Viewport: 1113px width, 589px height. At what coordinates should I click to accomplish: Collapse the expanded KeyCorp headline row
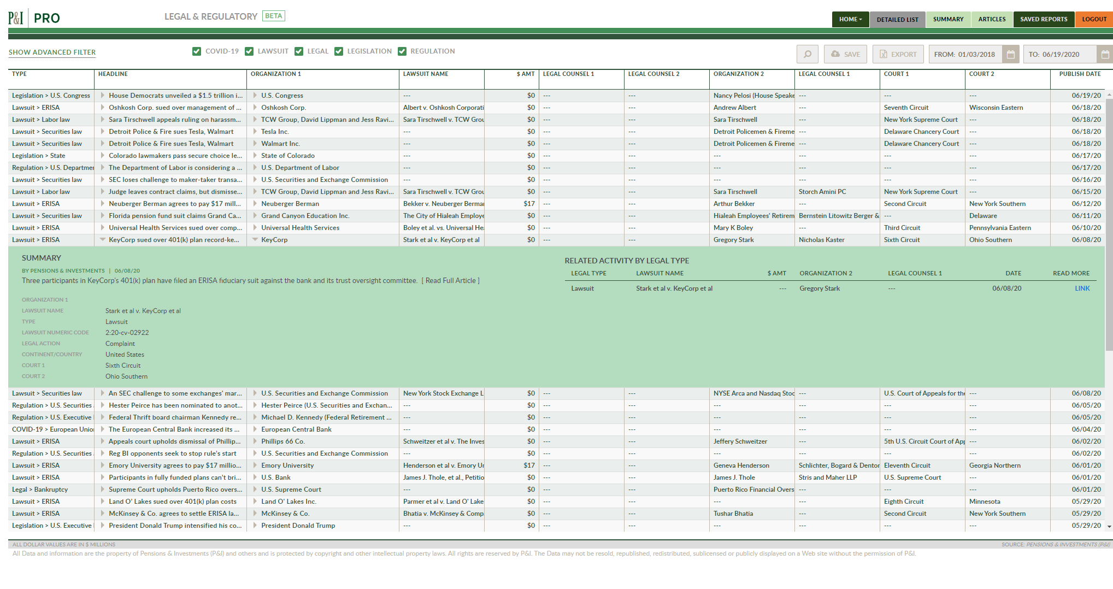tap(103, 239)
